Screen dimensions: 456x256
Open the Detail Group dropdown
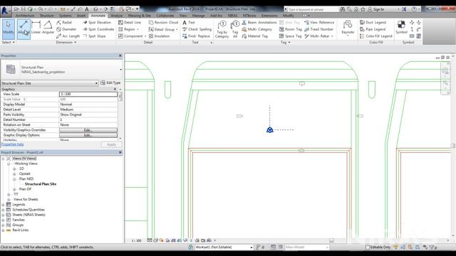pyautogui.click(x=177, y=29)
